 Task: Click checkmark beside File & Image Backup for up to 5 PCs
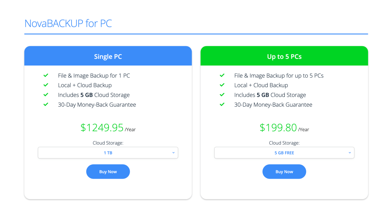pyautogui.click(x=222, y=75)
